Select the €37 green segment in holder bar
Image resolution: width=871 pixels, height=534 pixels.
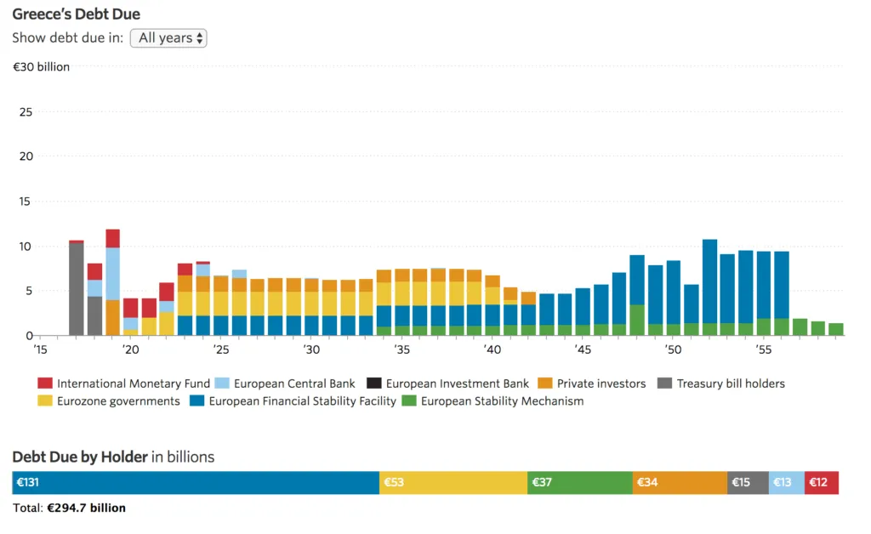click(x=579, y=483)
